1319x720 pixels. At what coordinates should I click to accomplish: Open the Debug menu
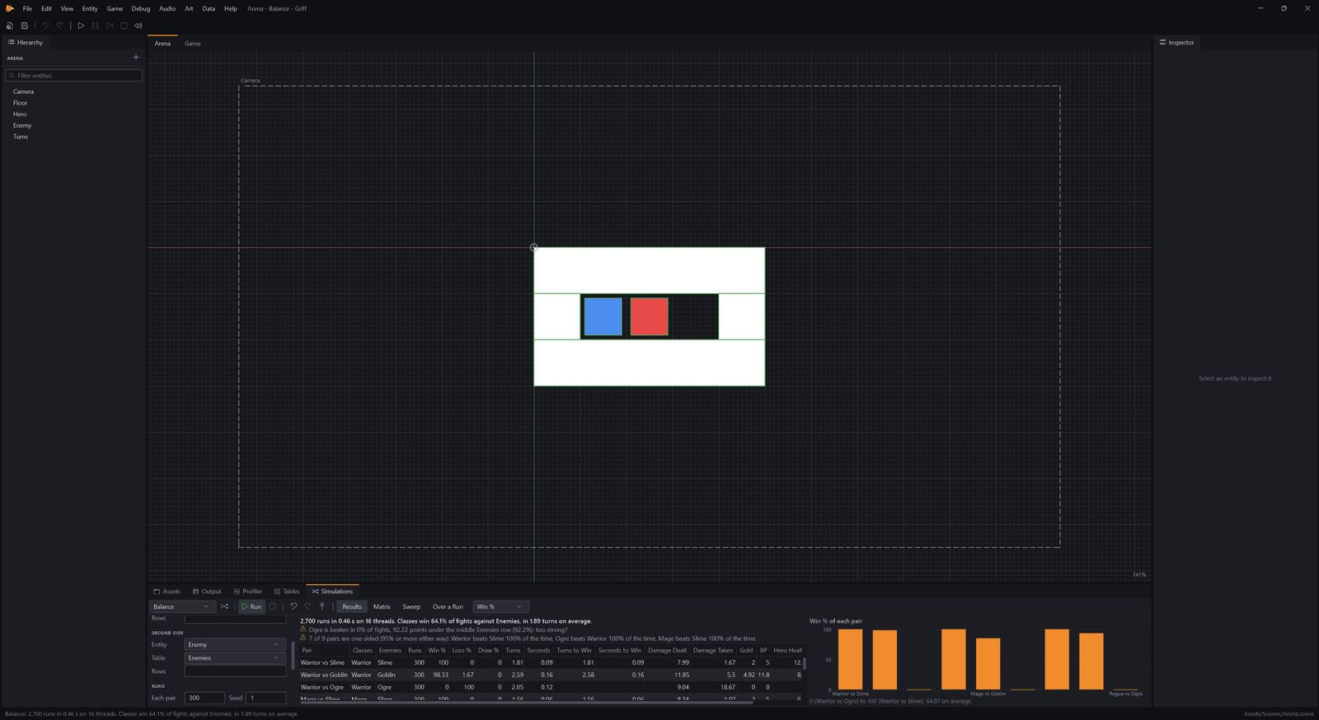click(x=141, y=8)
